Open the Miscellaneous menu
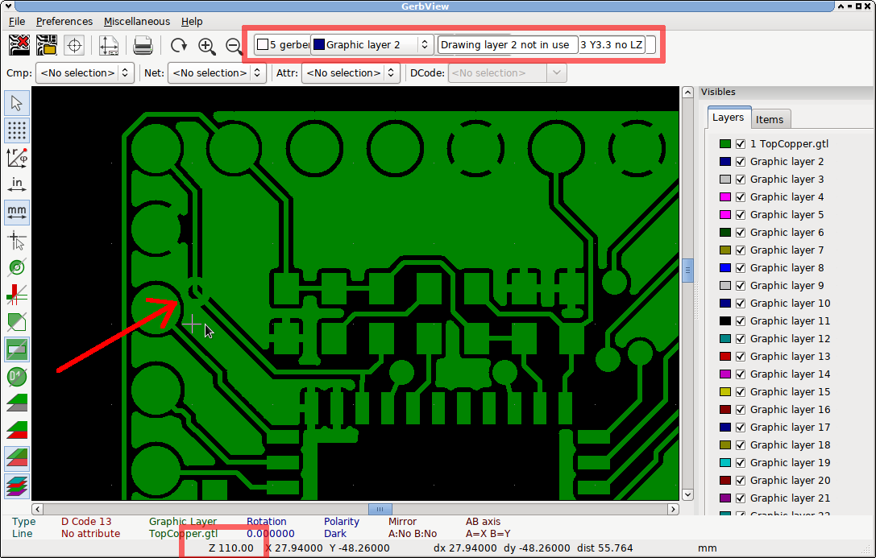Image resolution: width=876 pixels, height=558 pixels. [x=136, y=22]
